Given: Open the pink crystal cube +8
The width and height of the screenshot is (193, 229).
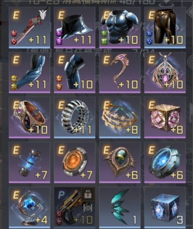Looking at the screenshot, I should click(x=165, y=117).
